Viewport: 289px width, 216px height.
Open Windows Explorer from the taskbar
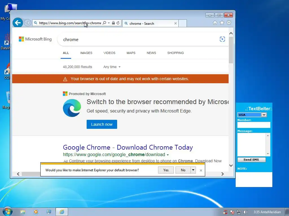[x=23, y=212]
